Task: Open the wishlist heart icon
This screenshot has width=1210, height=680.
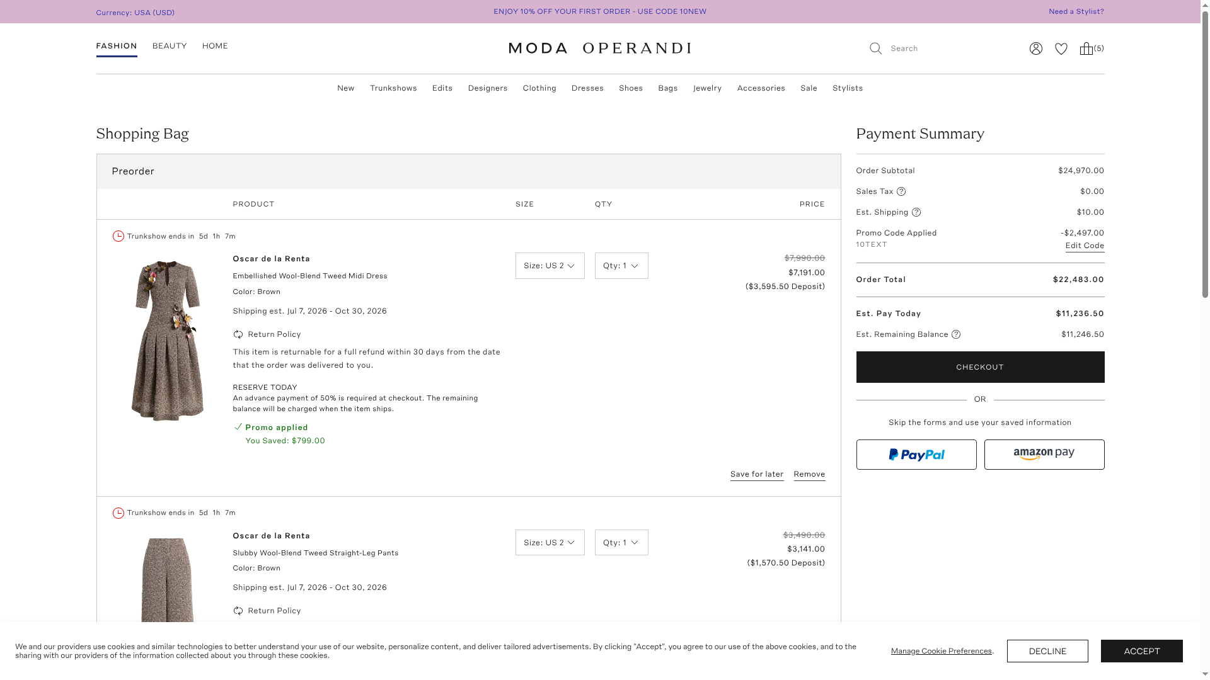Action: [1061, 48]
